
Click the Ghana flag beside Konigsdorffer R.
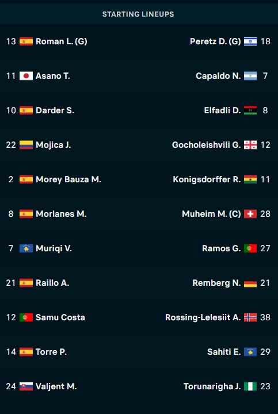(x=250, y=179)
